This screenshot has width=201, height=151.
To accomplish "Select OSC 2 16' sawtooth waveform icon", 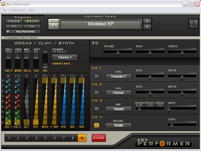I will click(17, 81).
